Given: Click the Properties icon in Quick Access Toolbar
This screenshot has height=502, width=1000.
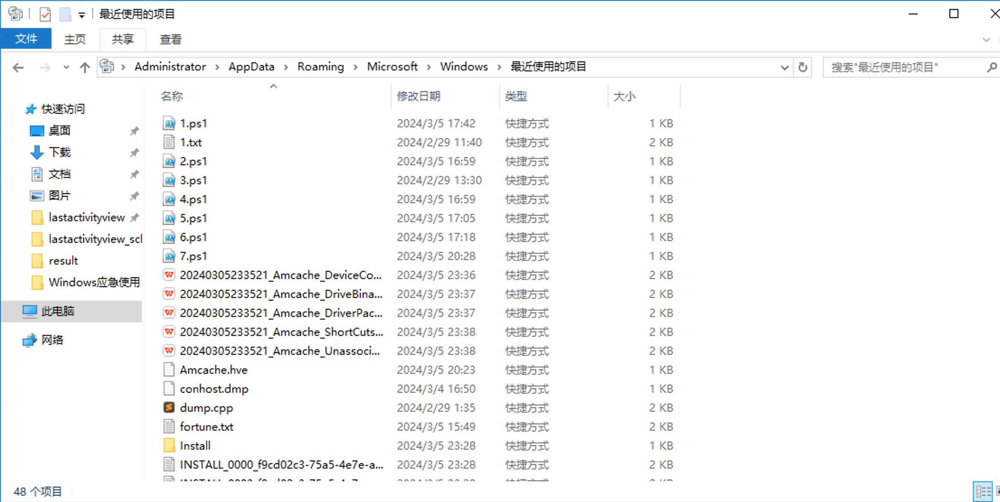Looking at the screenshot, I should (x=45, y=14).
